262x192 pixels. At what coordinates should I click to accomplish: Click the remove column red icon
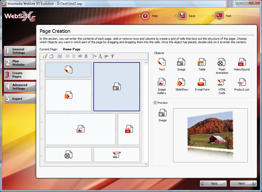(112, 56)
